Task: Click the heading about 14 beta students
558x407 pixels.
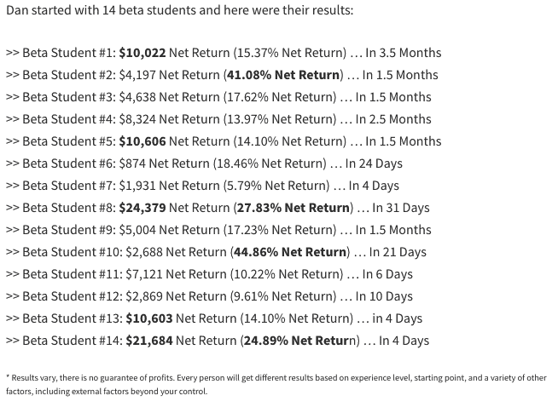Action: 180,10
